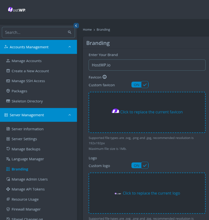Image resolution: width=209 pixels, height=220 pixels.
Task: Toggle off the Custom favicon switch
Action: [140, 84]
